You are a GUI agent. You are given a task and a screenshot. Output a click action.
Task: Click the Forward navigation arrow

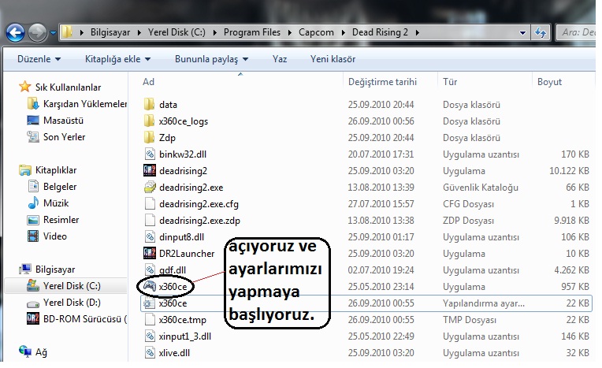click(x=37, y=32)
